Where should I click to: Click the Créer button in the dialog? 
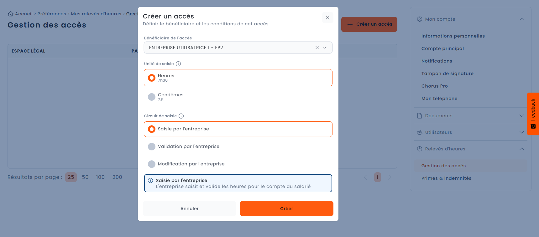[x=286, y=209]
